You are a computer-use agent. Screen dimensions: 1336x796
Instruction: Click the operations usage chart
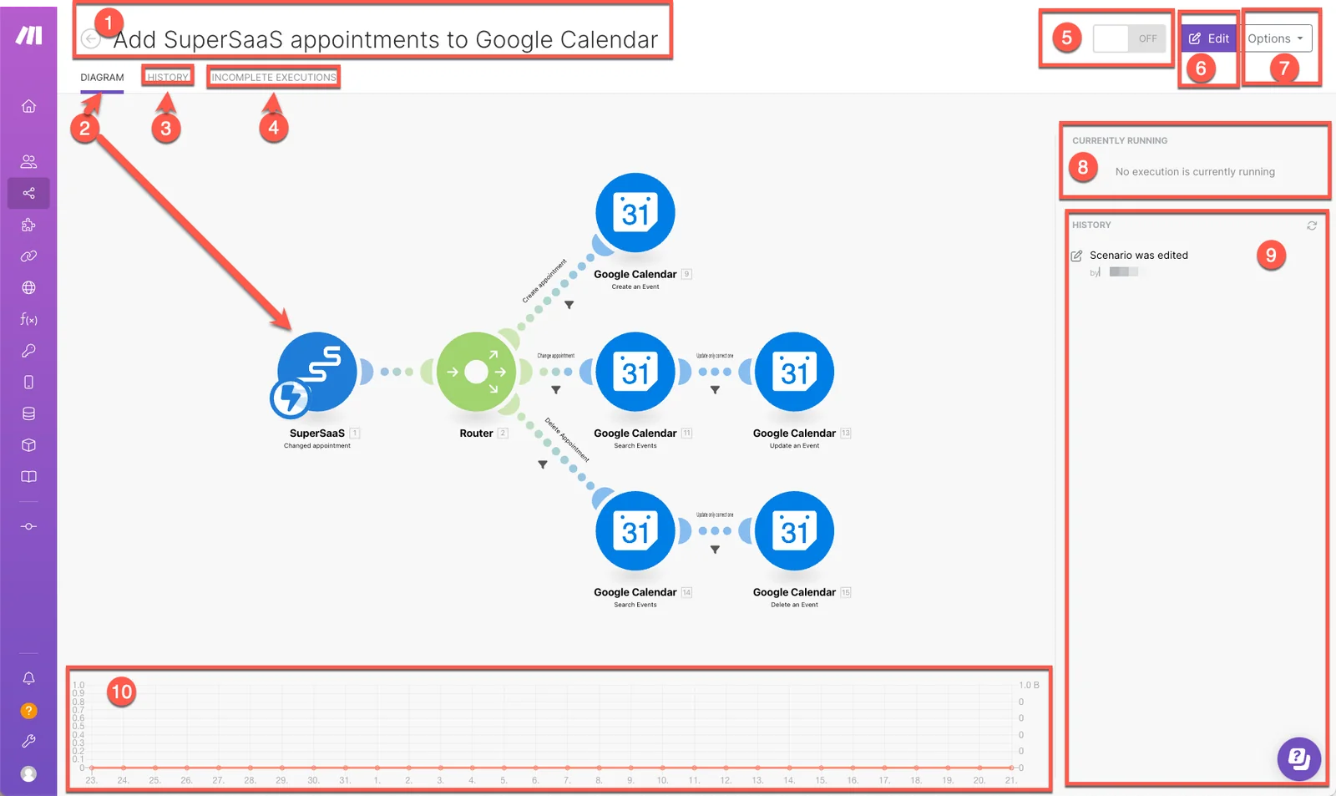(x=559, y=729)
